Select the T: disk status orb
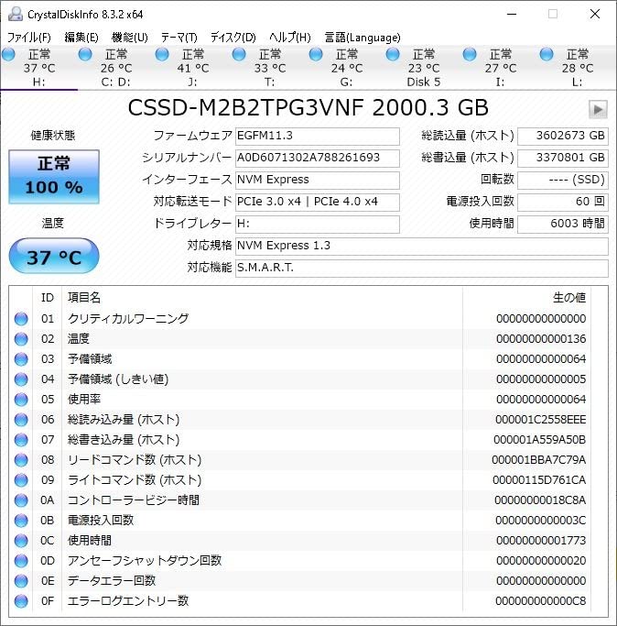Screen dimensions: 617x626 pos(239,55)
